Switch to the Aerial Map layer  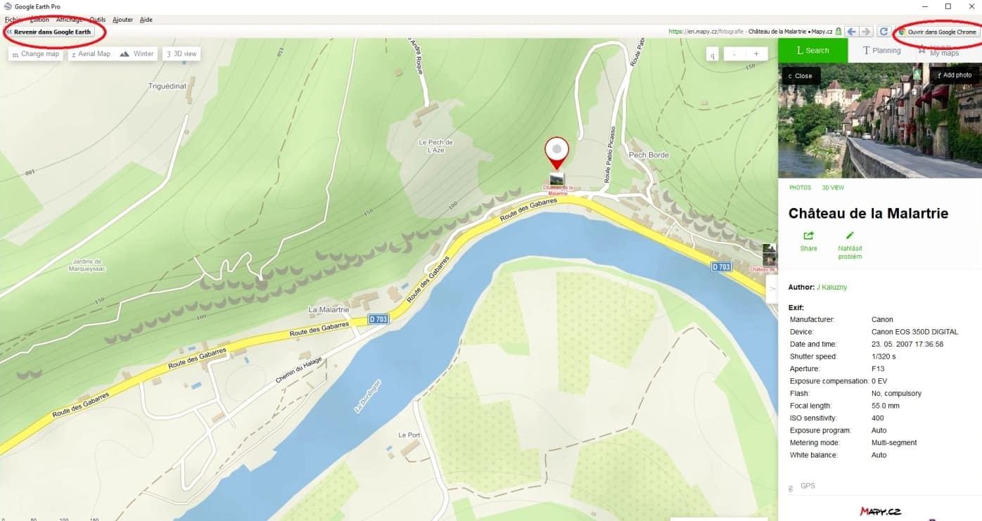[x=91, y=53]
